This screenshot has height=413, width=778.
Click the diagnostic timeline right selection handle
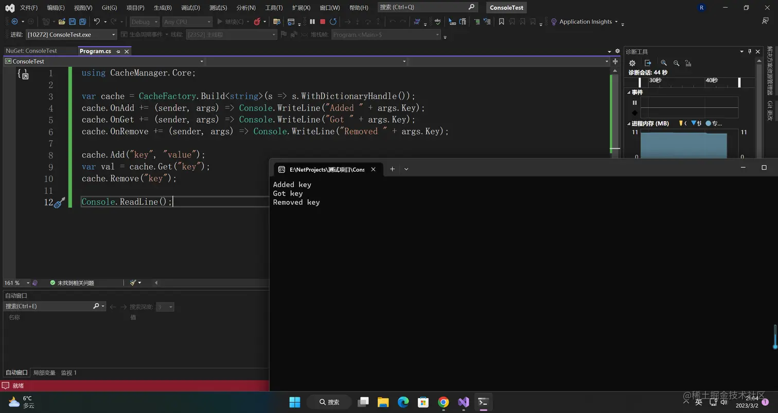[739, 82]
